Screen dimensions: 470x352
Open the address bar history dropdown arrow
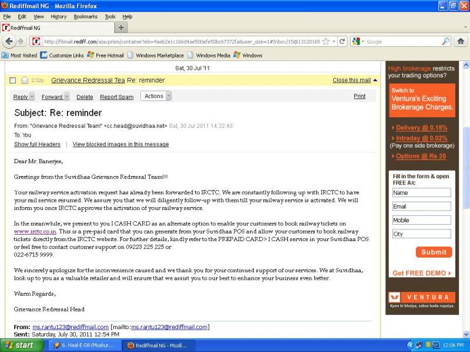pos(334,41)
